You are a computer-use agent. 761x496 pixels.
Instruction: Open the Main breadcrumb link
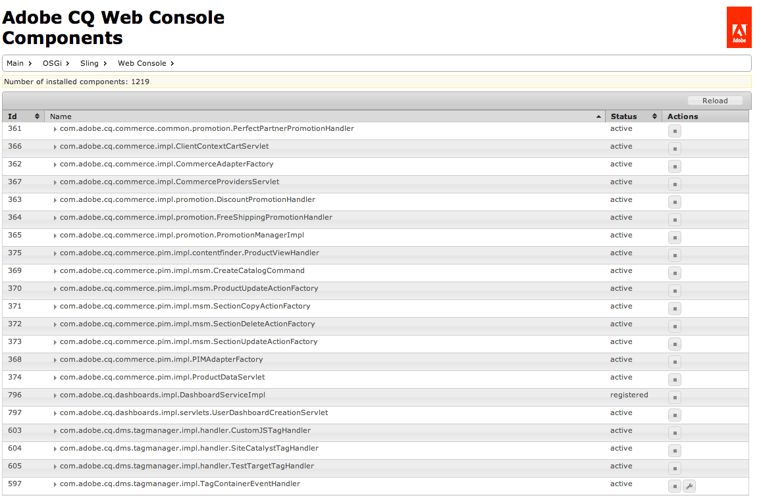[14, 62]
